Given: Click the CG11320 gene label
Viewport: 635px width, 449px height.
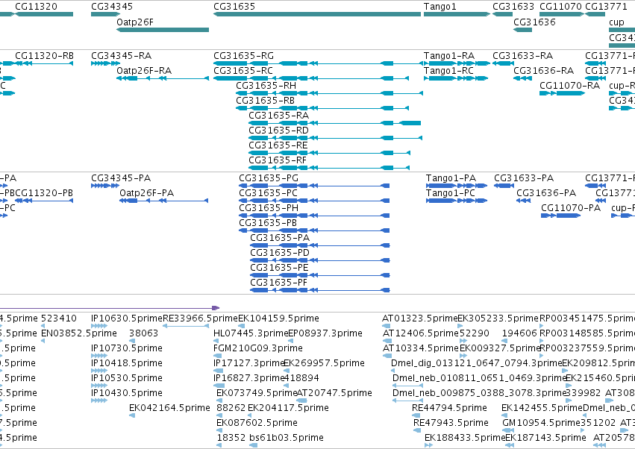Looking at the screenshot, I should coord(36,7).
